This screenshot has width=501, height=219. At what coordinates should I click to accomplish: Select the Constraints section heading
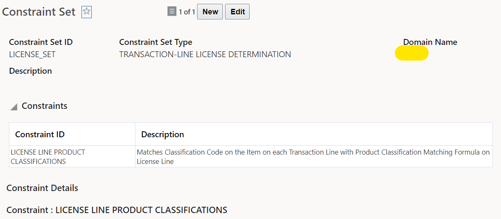click(45, 106)
